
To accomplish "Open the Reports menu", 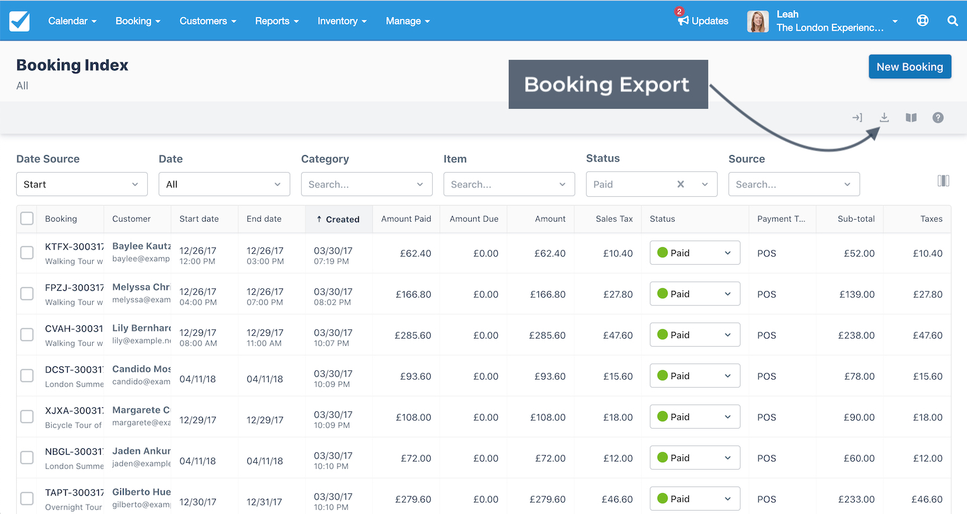I will [x=277, y=21].
